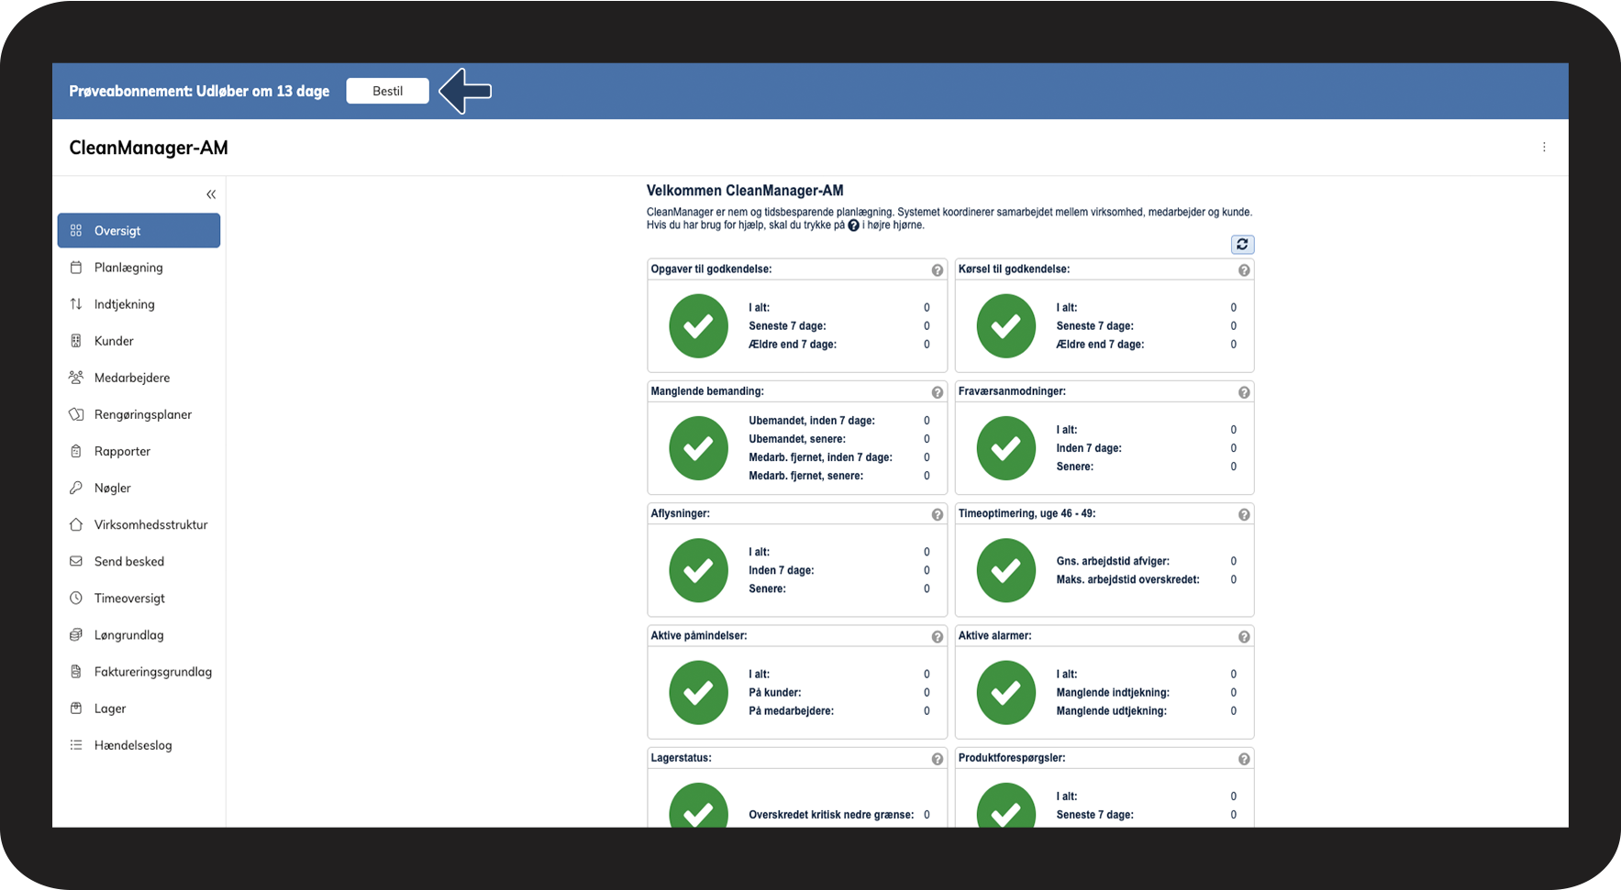Click help icon on Timeoptimering card

pos(1244,514)
